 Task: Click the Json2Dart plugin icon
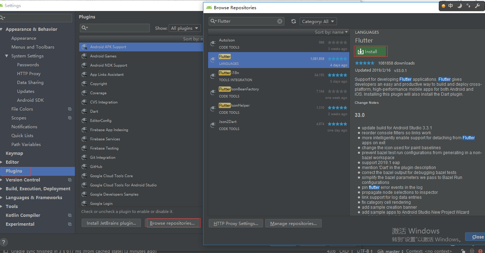pyautogui.click(x=213, y=125)
